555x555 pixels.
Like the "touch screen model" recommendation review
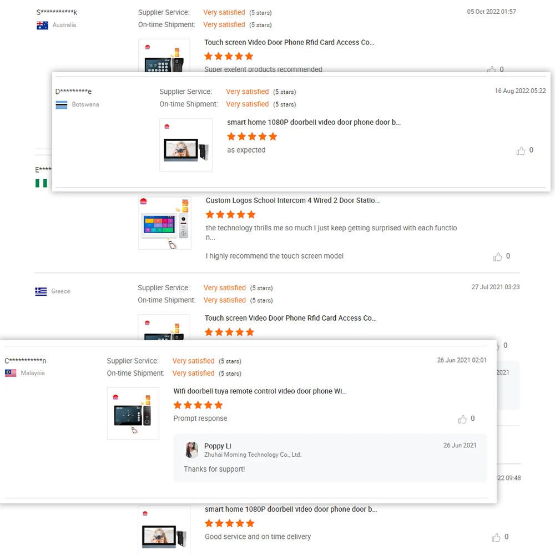pos(497,256)
